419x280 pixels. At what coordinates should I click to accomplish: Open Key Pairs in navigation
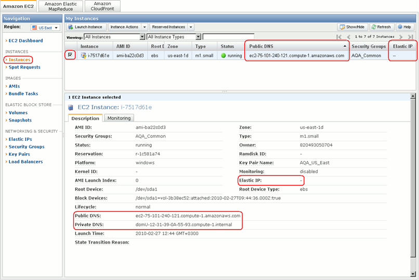pos(19,154)
